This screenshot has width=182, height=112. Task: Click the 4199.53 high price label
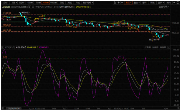click(26, 13)
